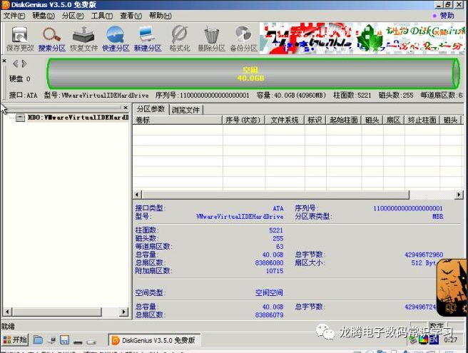Click the Volume Label (卷标) column header
Viewport: 468px width, 353px height.
coord(178,120)
